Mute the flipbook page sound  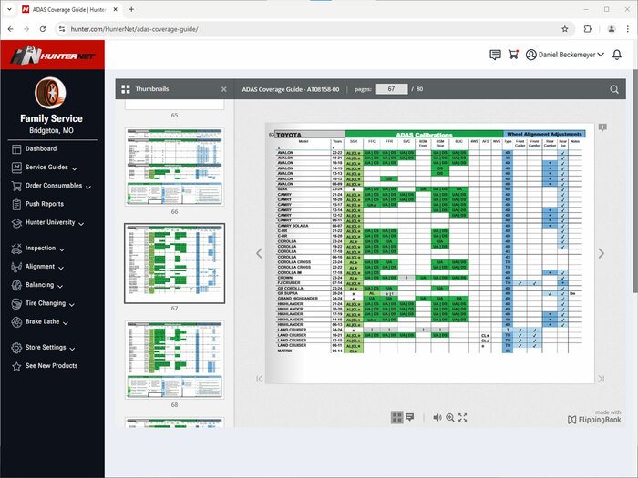pos(437,417)
